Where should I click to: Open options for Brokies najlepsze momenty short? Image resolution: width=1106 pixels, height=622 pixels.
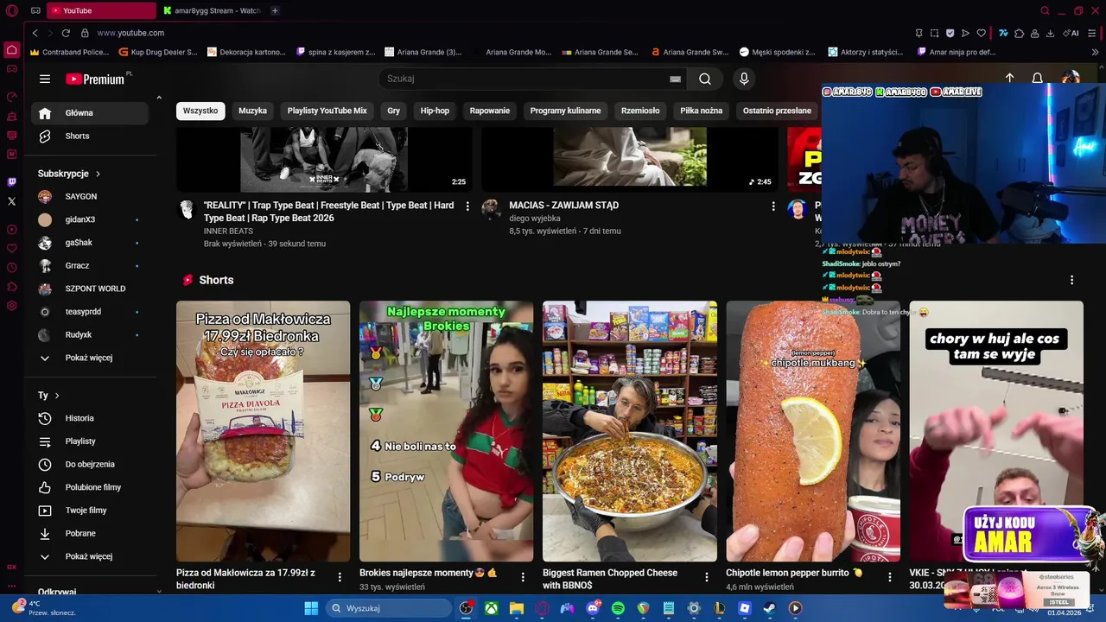pyautogui.click(x=523, y=577)
